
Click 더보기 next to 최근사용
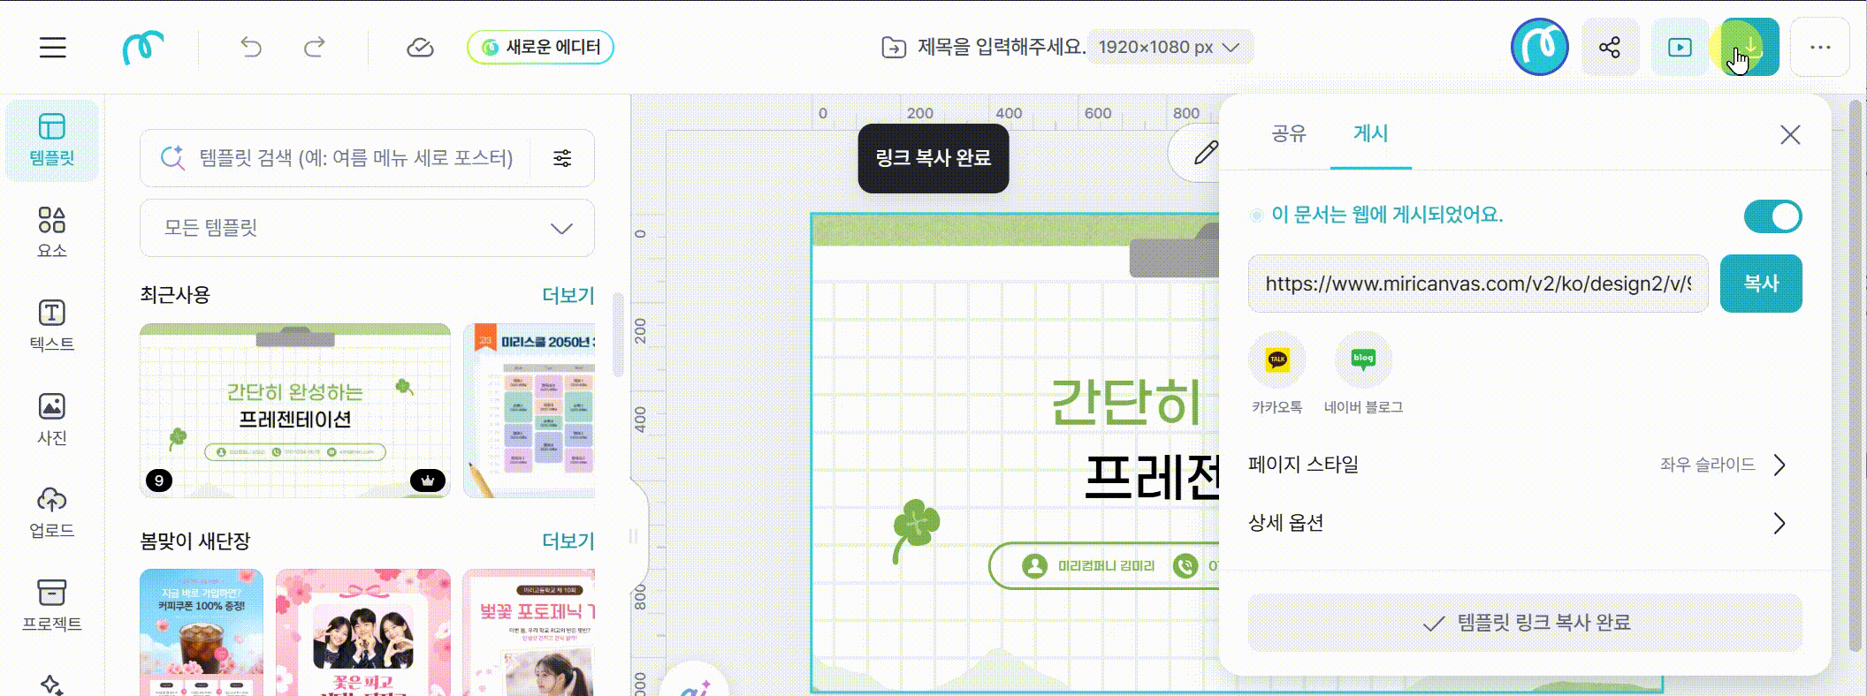[x=568, y=295]
